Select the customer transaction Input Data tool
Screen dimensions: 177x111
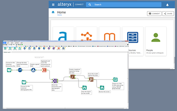tap(9, 70)
